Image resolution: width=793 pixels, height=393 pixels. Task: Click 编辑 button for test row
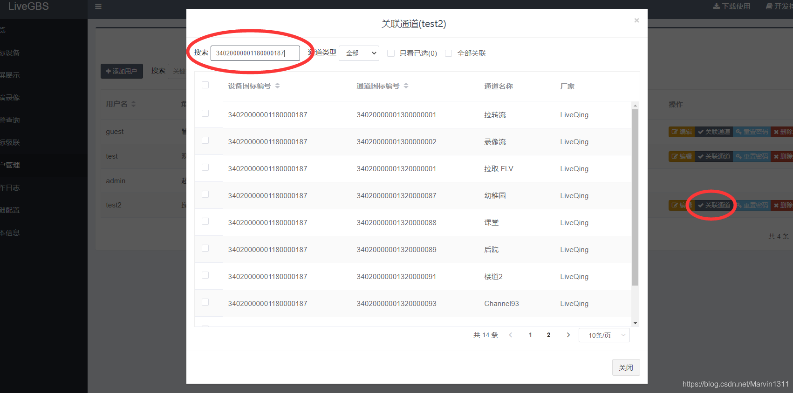pyautogui.click(x=682, y=156)
